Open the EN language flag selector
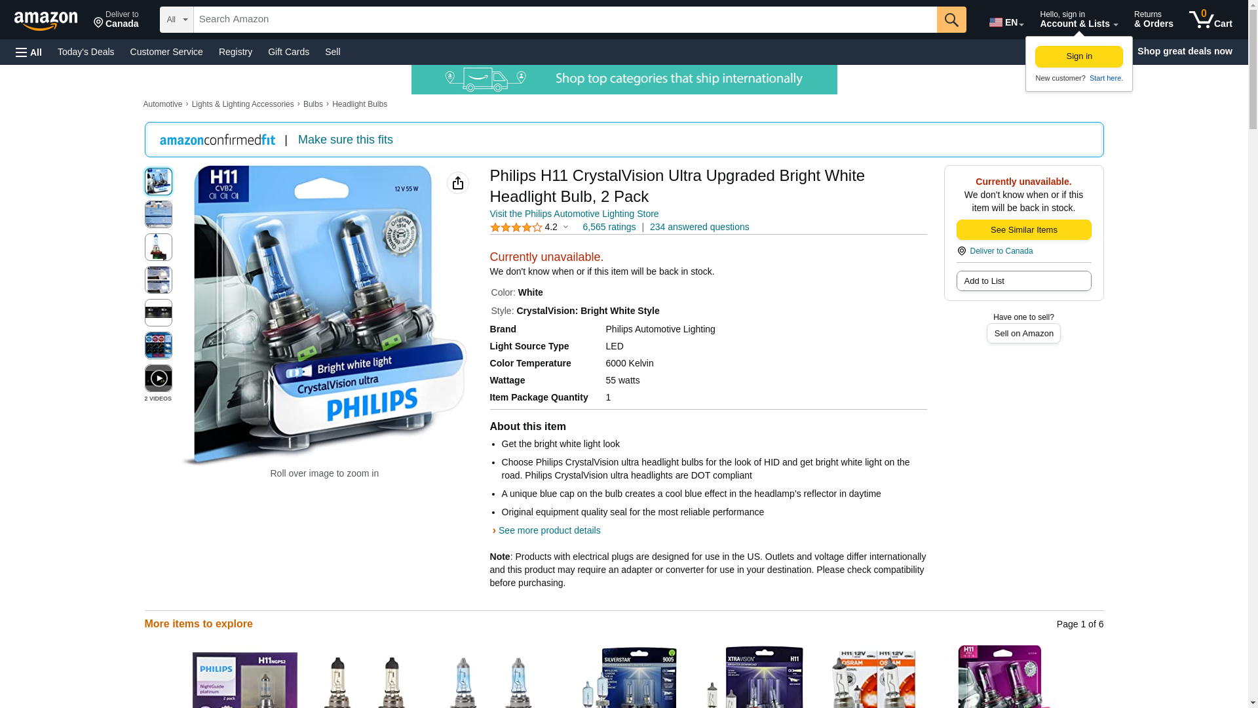 coord(1006,22)
